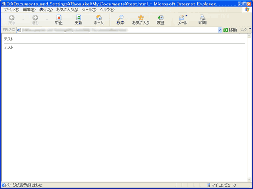
Task: Expand the address bar dropdown arrow
Action: (x=220, y=30)
